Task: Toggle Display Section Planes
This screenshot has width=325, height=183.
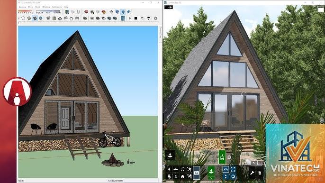Action: 73,12
